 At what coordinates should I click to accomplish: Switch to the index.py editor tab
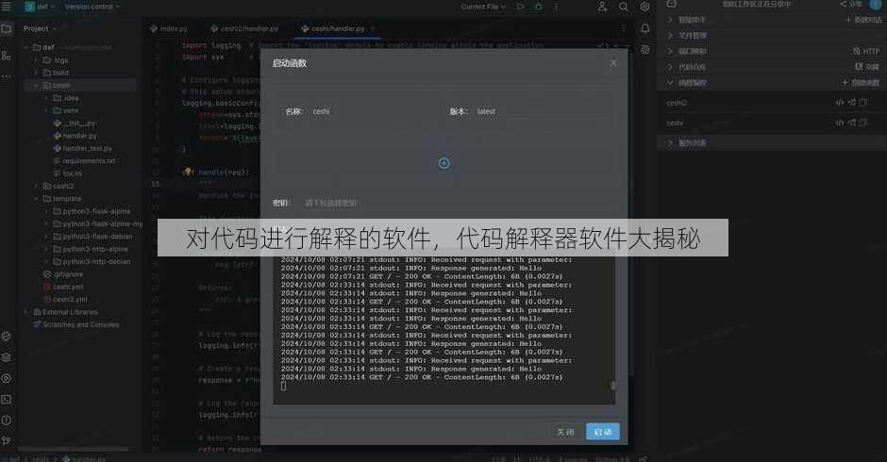[x=169, y=28]
